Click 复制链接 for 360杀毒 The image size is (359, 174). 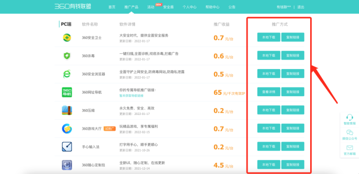292,55
